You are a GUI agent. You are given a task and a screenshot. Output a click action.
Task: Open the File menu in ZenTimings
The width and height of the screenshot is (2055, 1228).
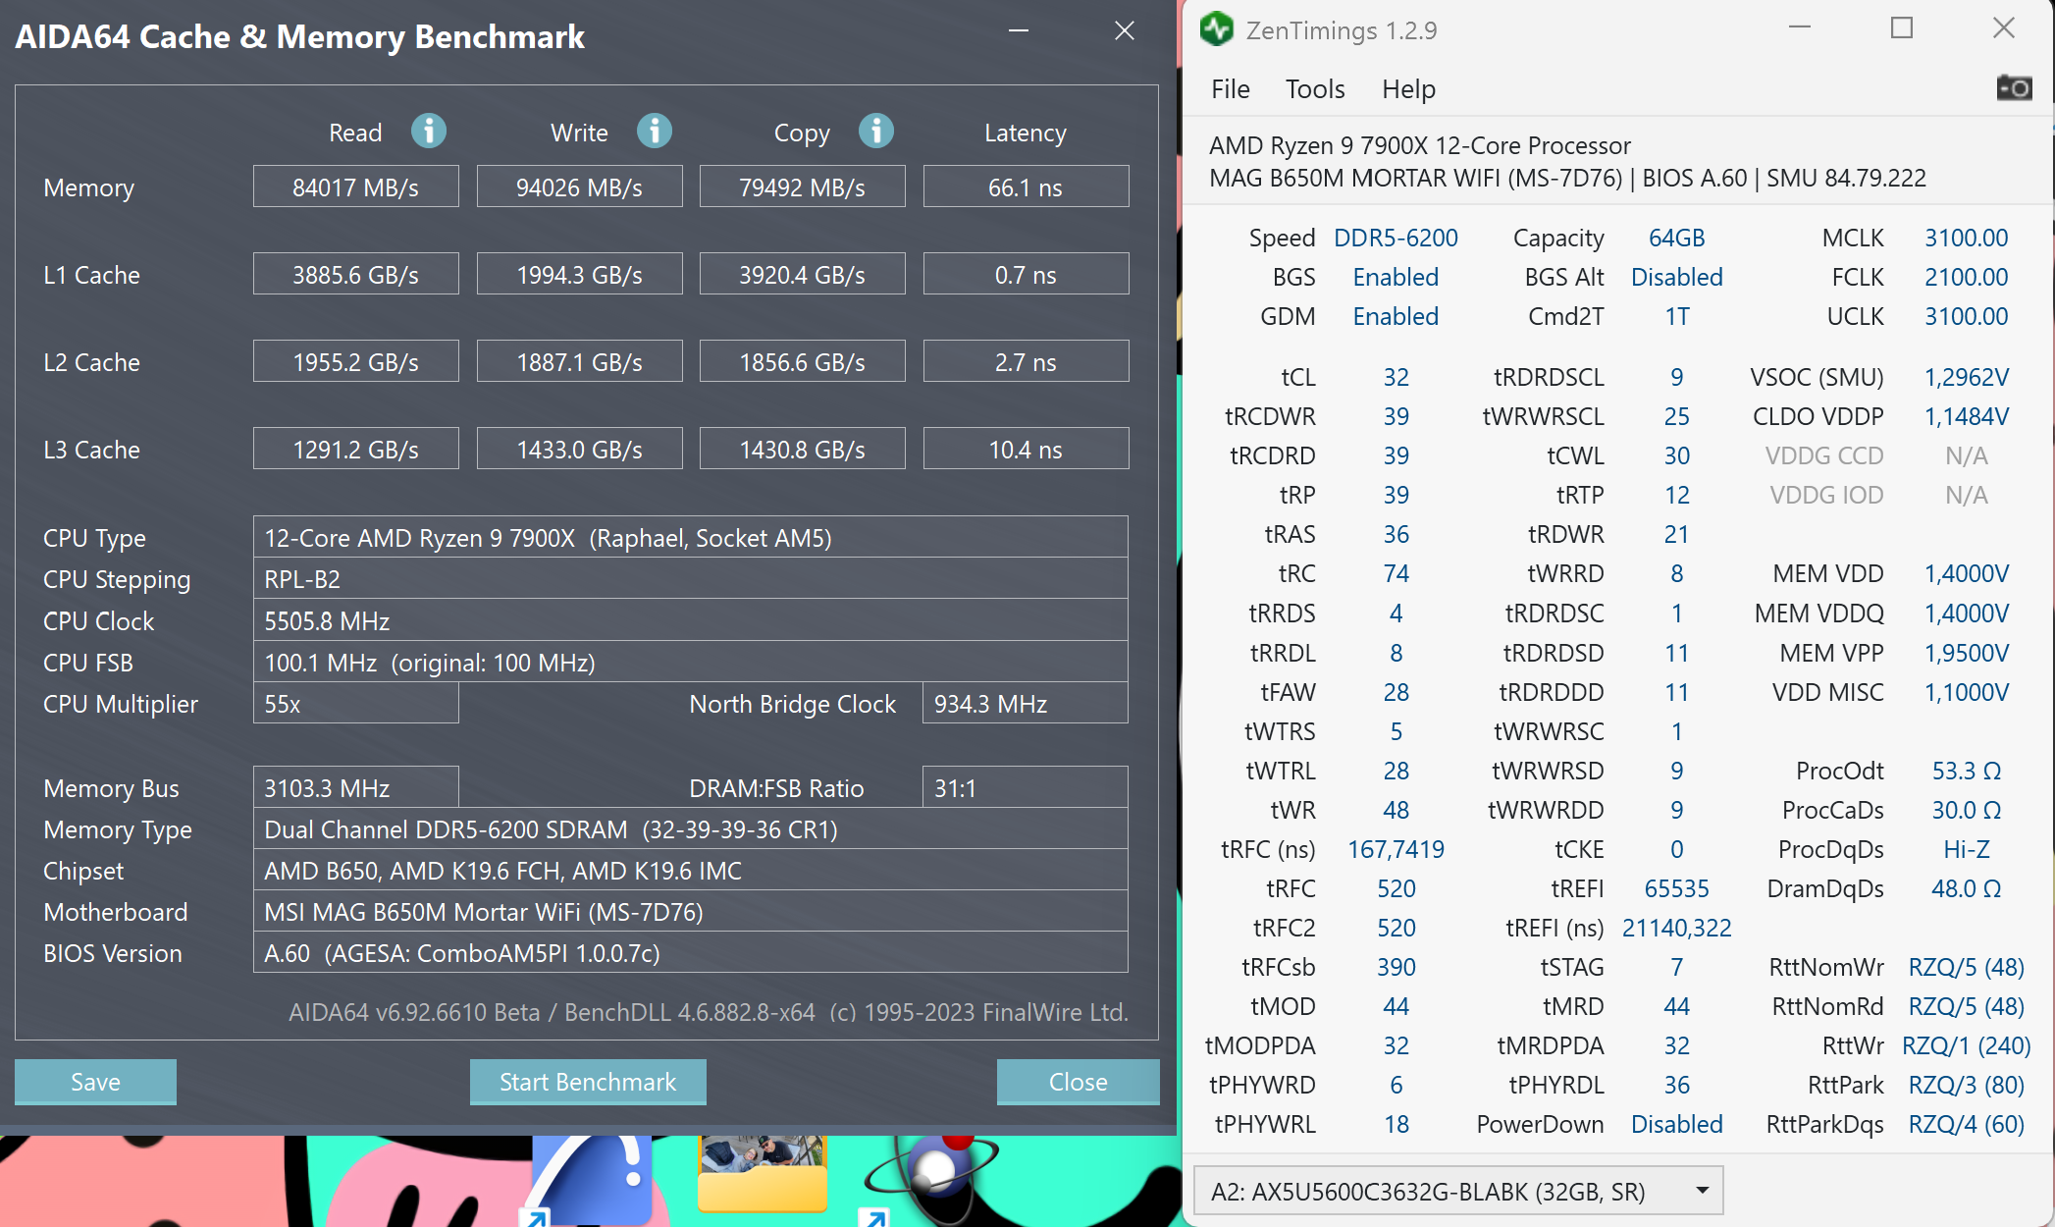(1230, 89)
